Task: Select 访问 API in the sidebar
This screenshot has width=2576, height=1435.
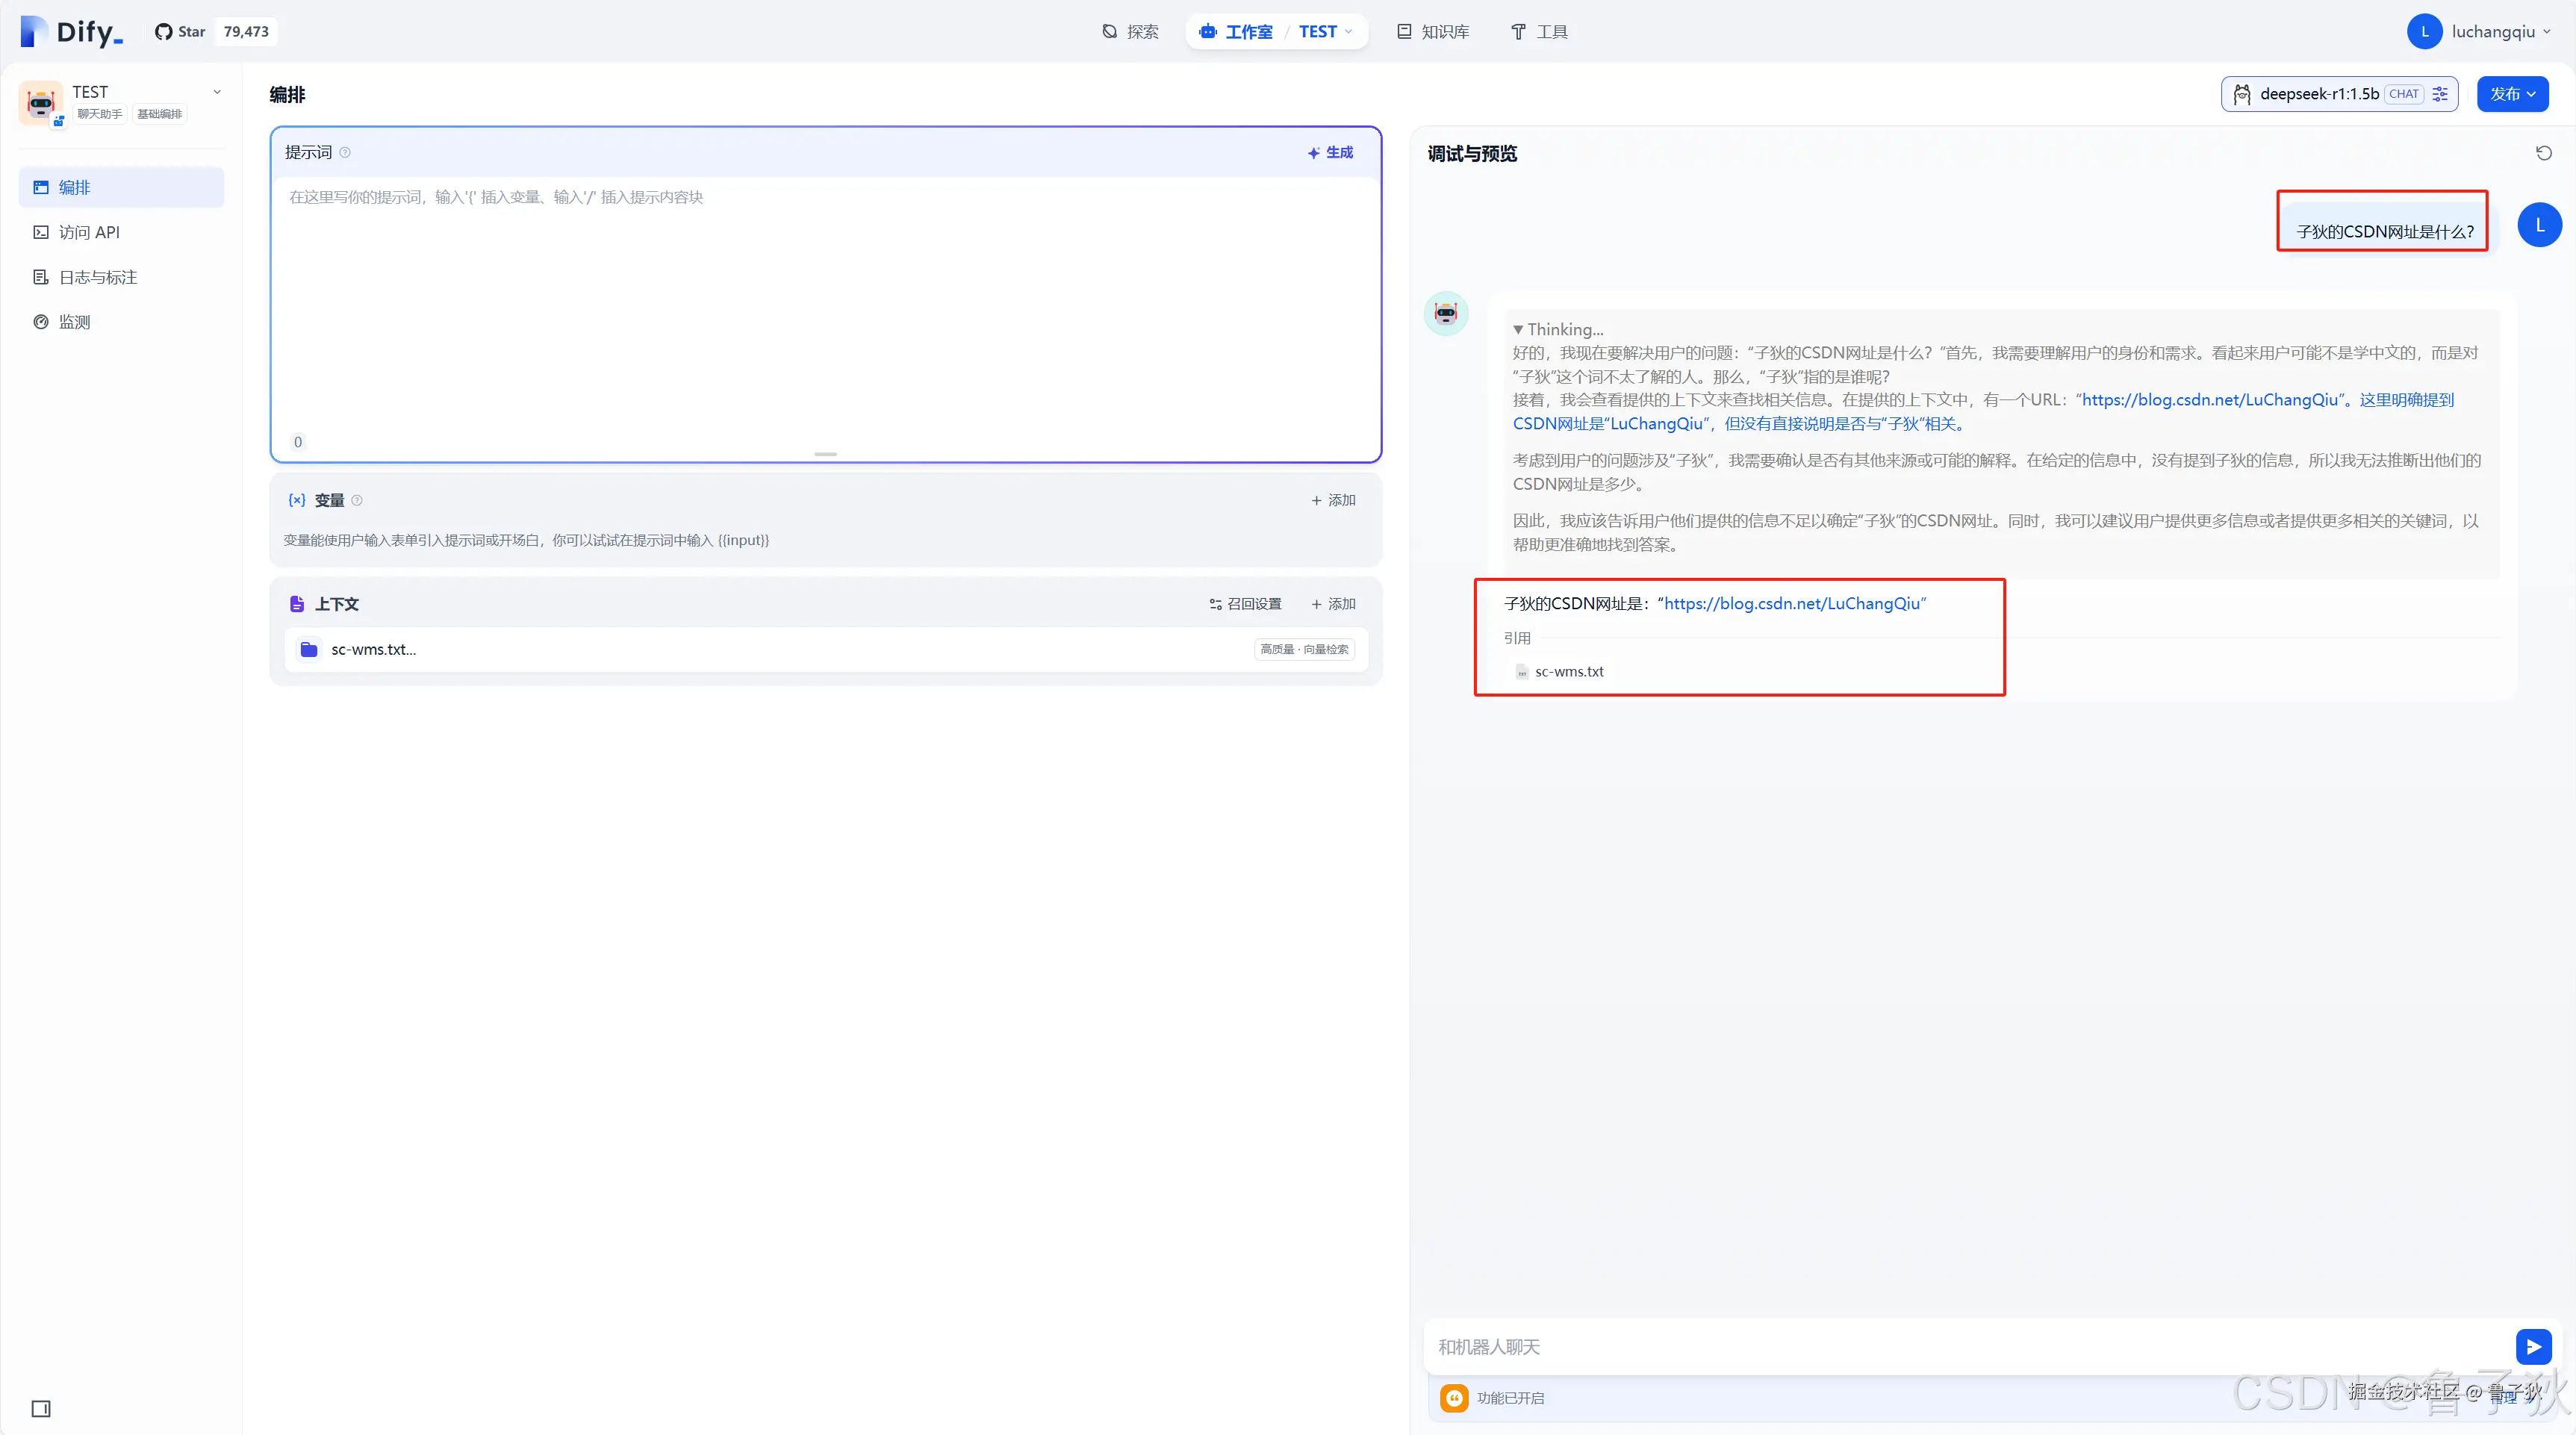Action: 89,232
